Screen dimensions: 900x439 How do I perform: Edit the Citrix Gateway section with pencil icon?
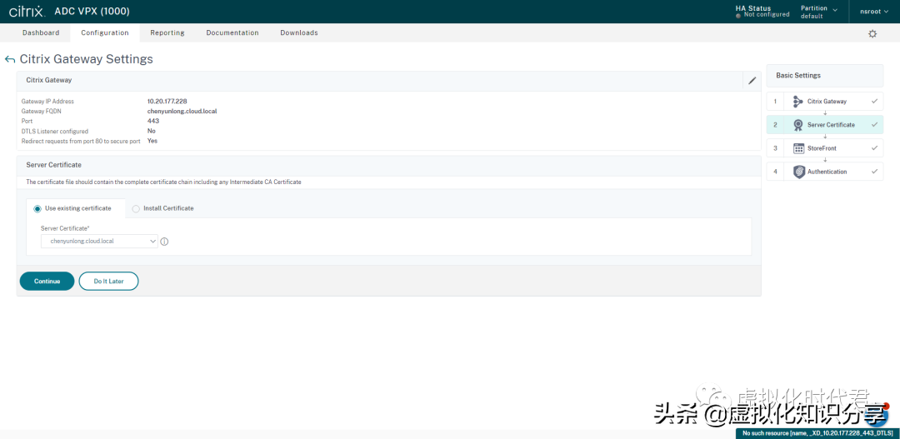(x=752, y=80)
